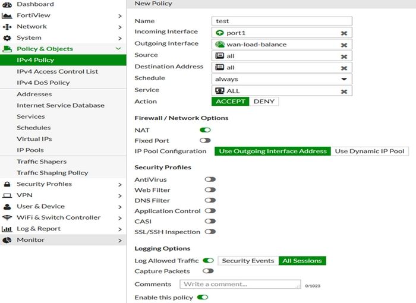Click the VPN monitor icon
Viewport: 416px width, 303px height.
click(7, 195)
